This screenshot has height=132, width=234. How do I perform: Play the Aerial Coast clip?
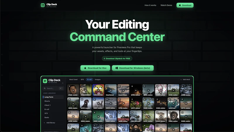173,103
